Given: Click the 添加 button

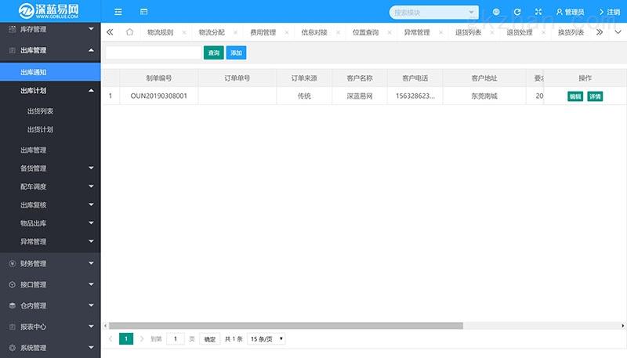Looking at the screenshot, I should 236,52.
